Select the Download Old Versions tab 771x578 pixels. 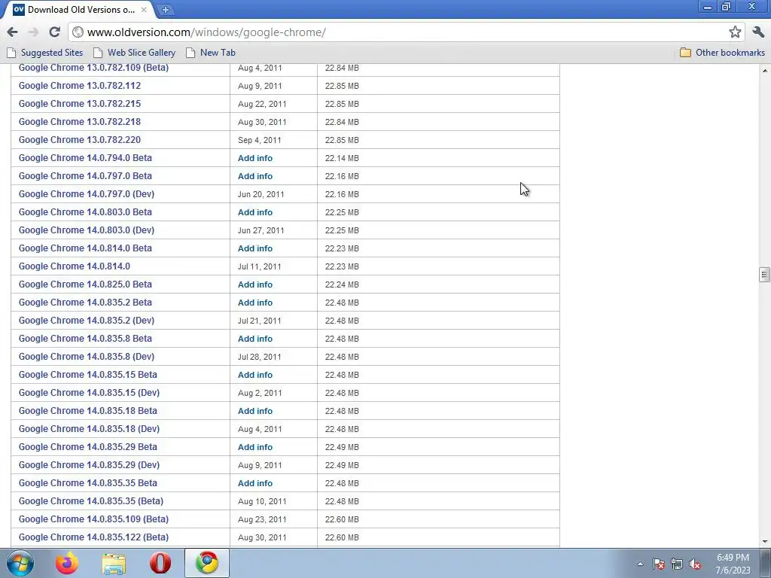pos(78,9)
